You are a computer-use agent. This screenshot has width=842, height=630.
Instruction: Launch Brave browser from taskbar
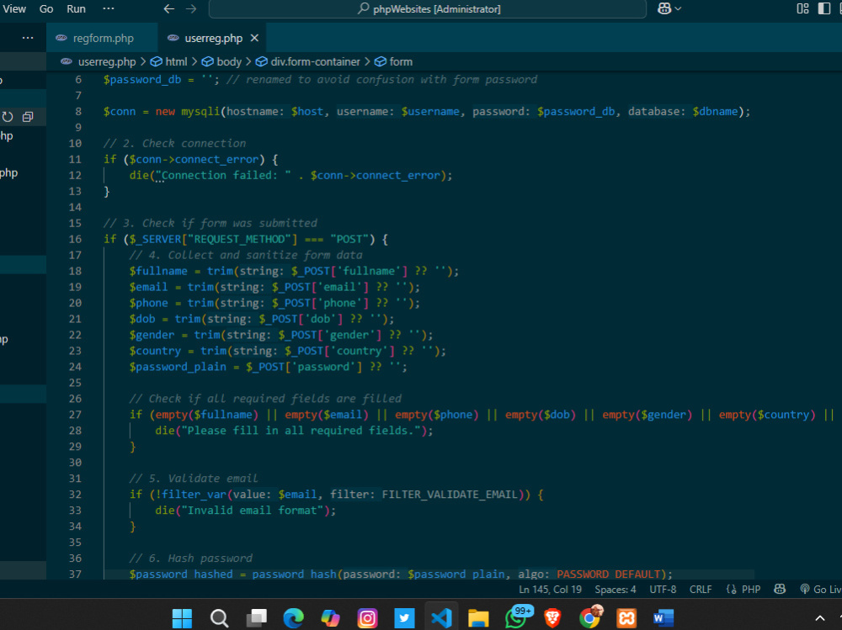click(x=552, y=618)
